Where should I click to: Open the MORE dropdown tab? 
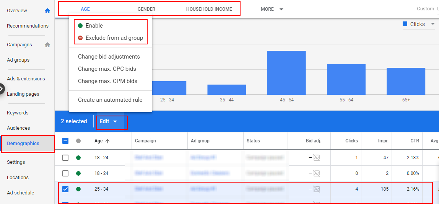click(x=272, y=9)
